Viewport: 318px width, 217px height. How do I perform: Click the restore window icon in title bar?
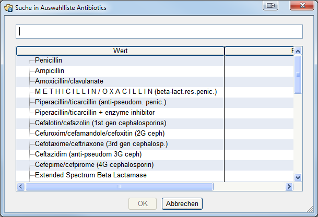pyautogui.click(x=270, y=6)
